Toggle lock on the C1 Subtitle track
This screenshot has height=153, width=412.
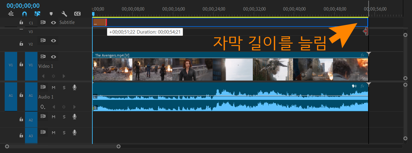click(x=21, y=22)
